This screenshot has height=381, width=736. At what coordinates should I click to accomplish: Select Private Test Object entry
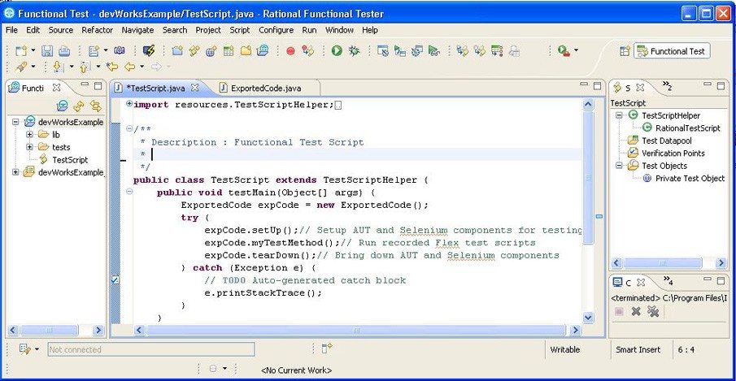coord(690,178)
